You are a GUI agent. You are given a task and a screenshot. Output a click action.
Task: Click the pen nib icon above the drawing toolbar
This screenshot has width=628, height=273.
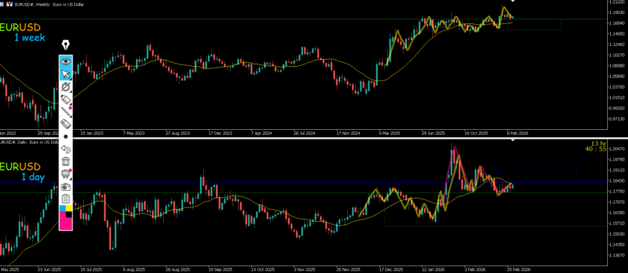pyautogui.click(x=66, y=45)
